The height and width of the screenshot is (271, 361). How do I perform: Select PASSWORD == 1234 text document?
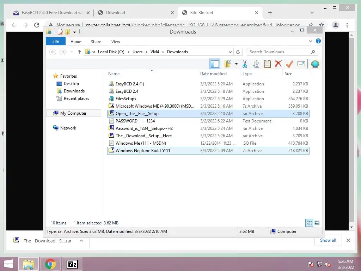tap(208, 121)
